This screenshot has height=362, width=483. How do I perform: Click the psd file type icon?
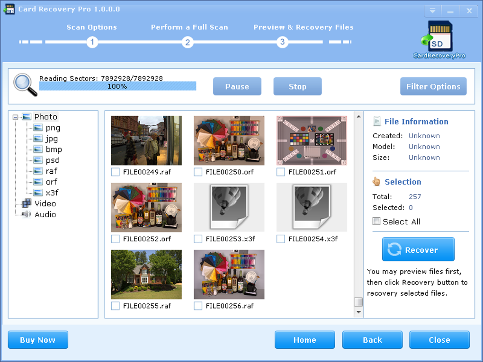(x=38, y=160)
